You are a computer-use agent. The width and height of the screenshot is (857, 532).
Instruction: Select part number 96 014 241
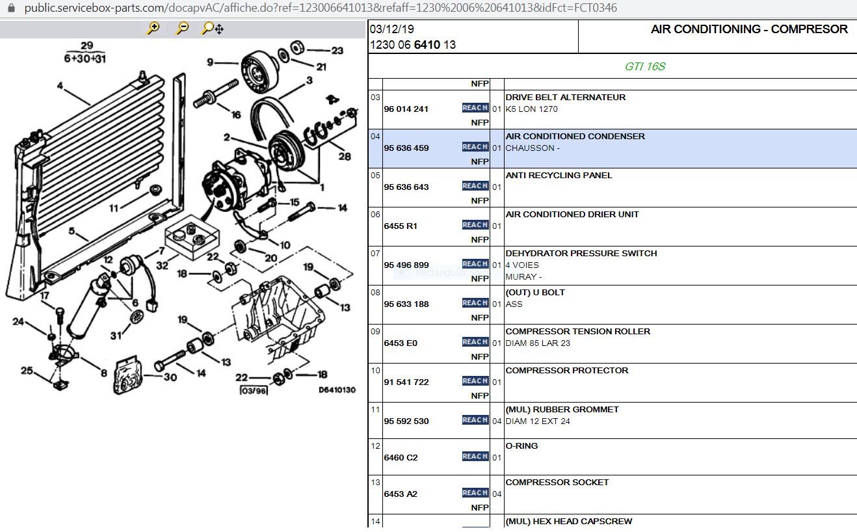click(406, 109)
